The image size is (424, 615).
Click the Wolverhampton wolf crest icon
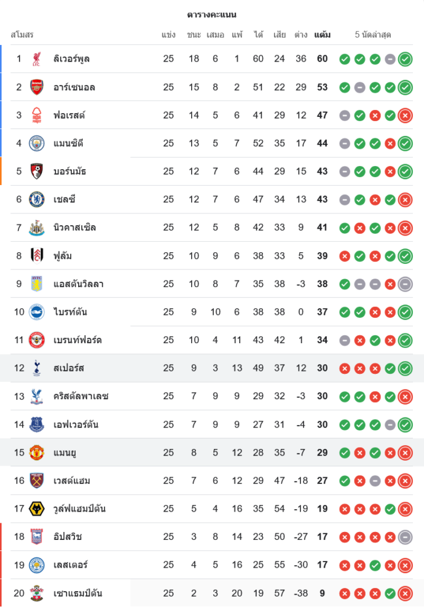(37, 509)
